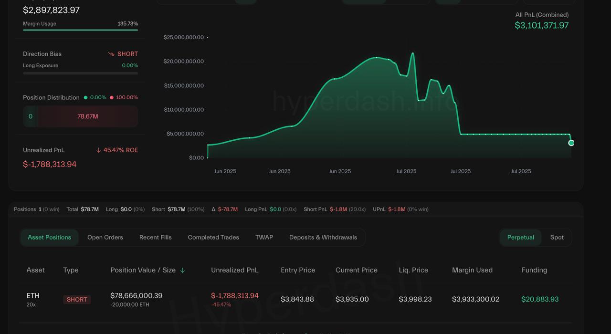Viewport: 611px width, 334px height.
Task: Click the Long Exposure progress bar
Action: [x=80, y=73]
